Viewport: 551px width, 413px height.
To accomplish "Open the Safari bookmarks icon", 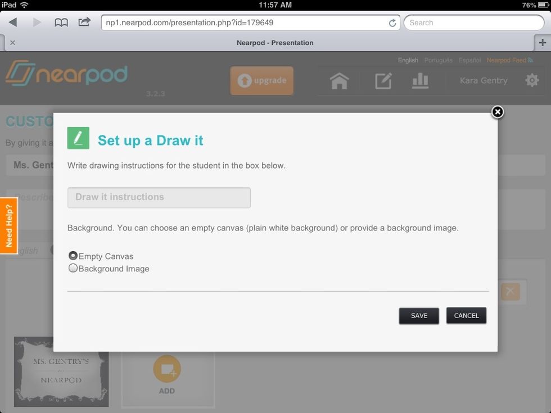I will (x=62, y=22).
